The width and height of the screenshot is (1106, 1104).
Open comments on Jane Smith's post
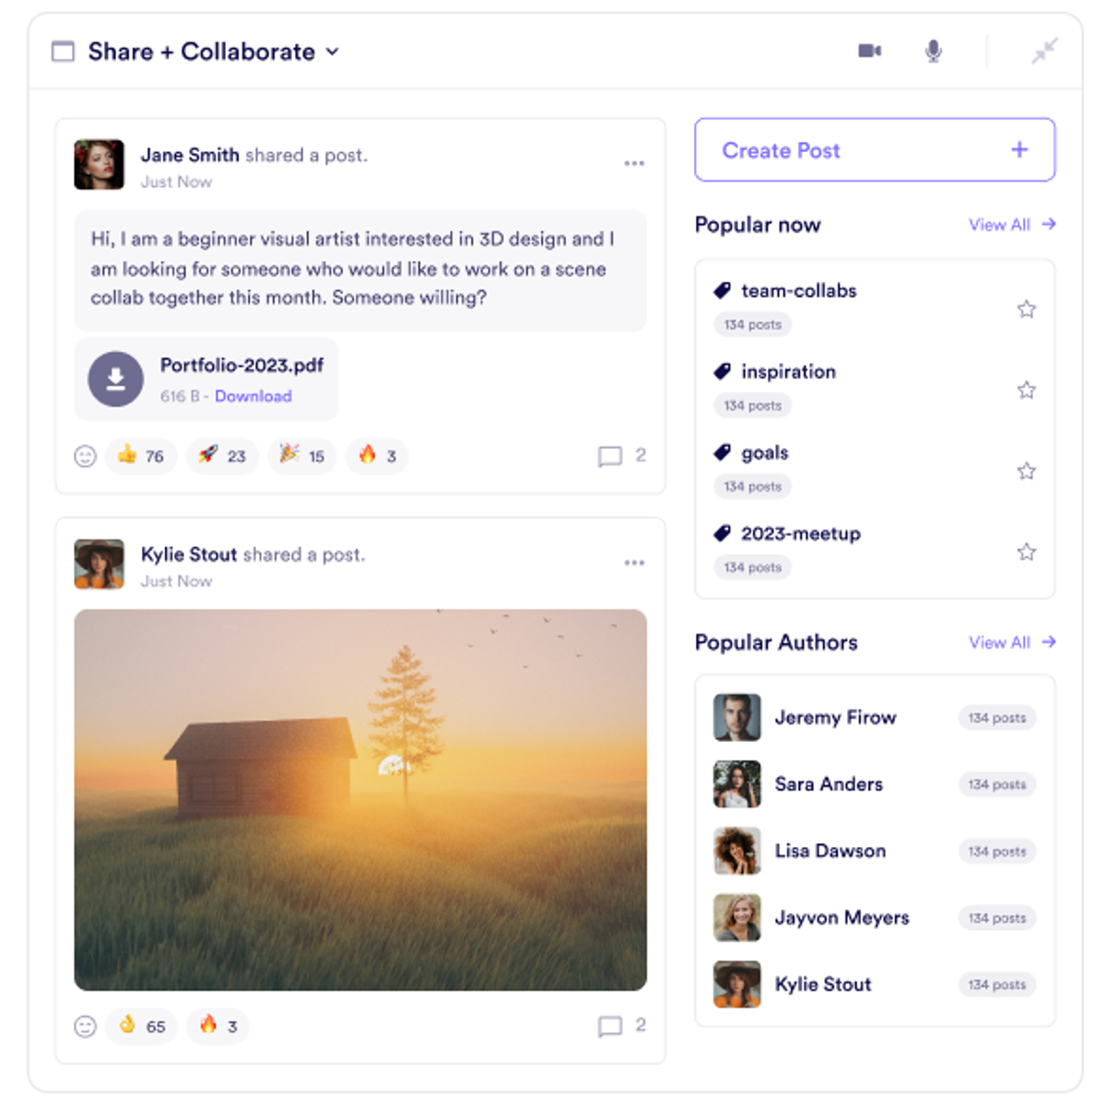click(610, 456)
